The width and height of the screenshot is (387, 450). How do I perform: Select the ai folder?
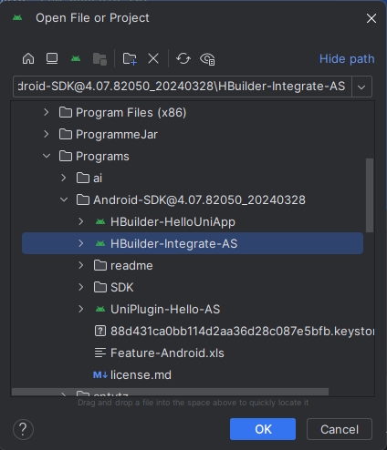193,178
